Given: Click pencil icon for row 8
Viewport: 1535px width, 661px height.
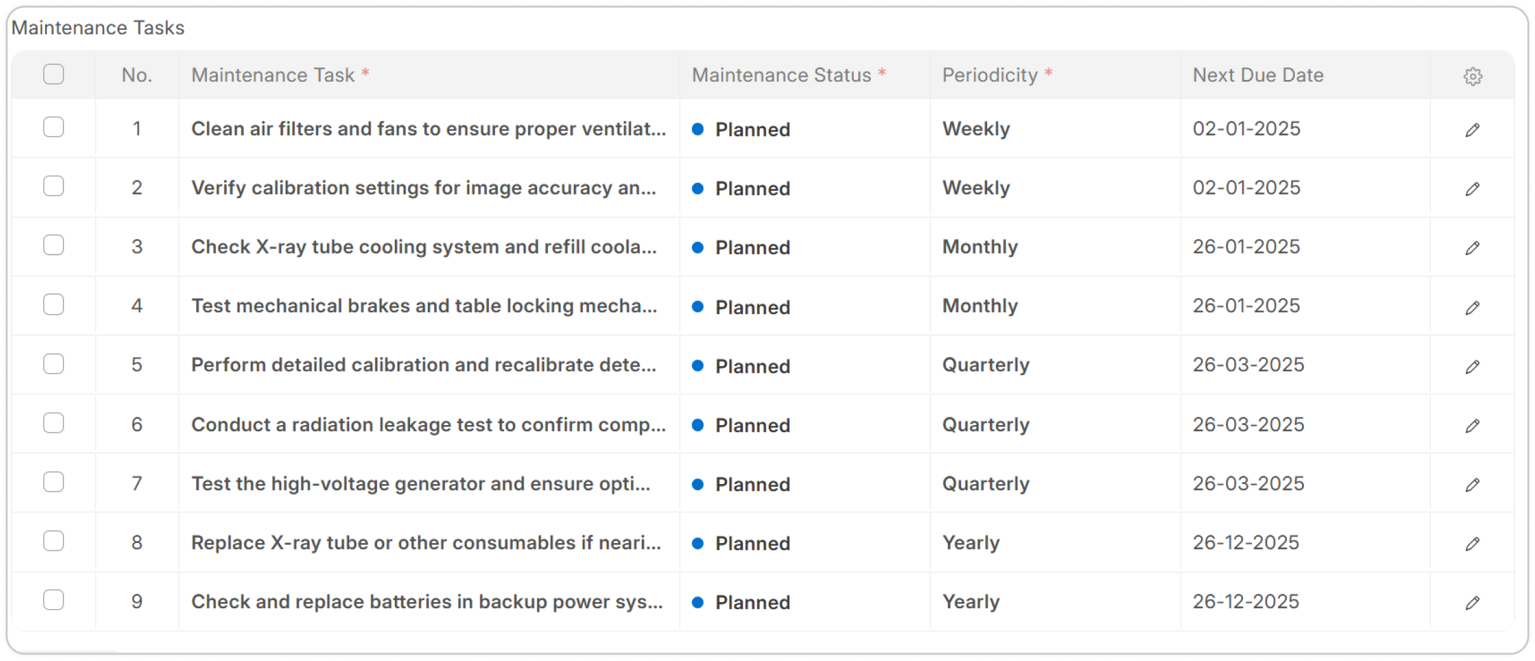Looking at the screenshot, I should click(1473, 544).
